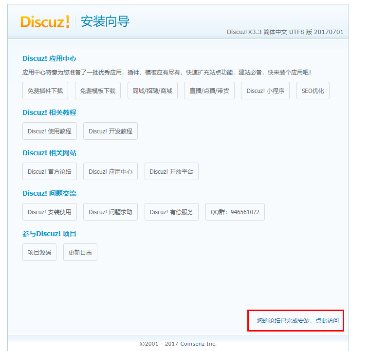Click 参与Discuz! 项目 heading

pos(49,234)
